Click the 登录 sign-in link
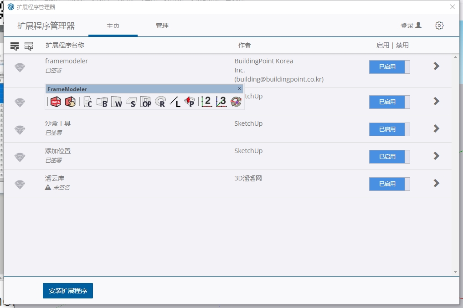The width and height of the screenshot is (463, 308). [411, 26]
